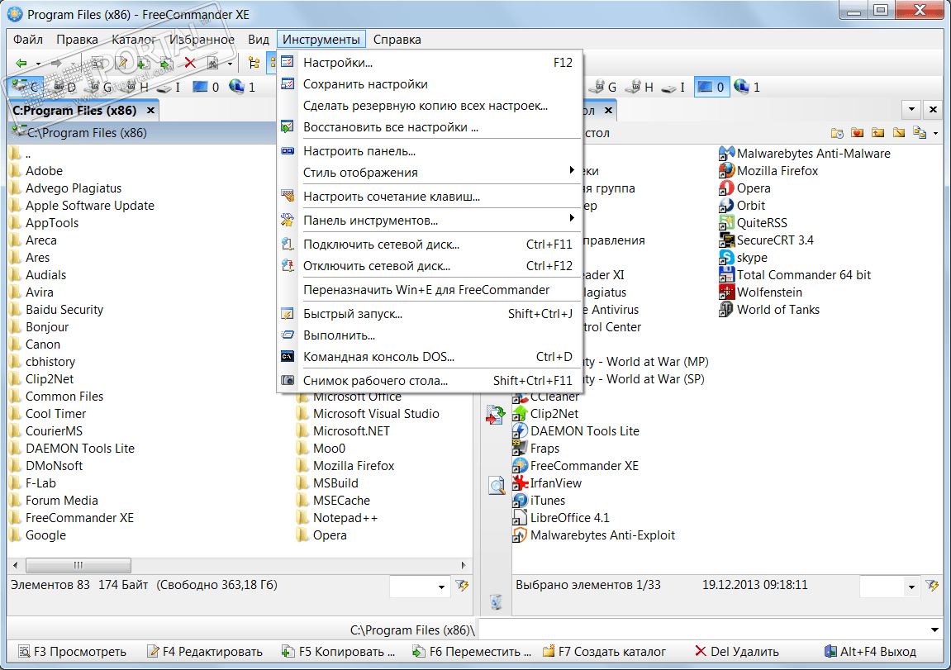Open dropdown after copy-path icon, right panel
Image resolution: width=951 pixels, height=670 pixels.
click(935, 133)
